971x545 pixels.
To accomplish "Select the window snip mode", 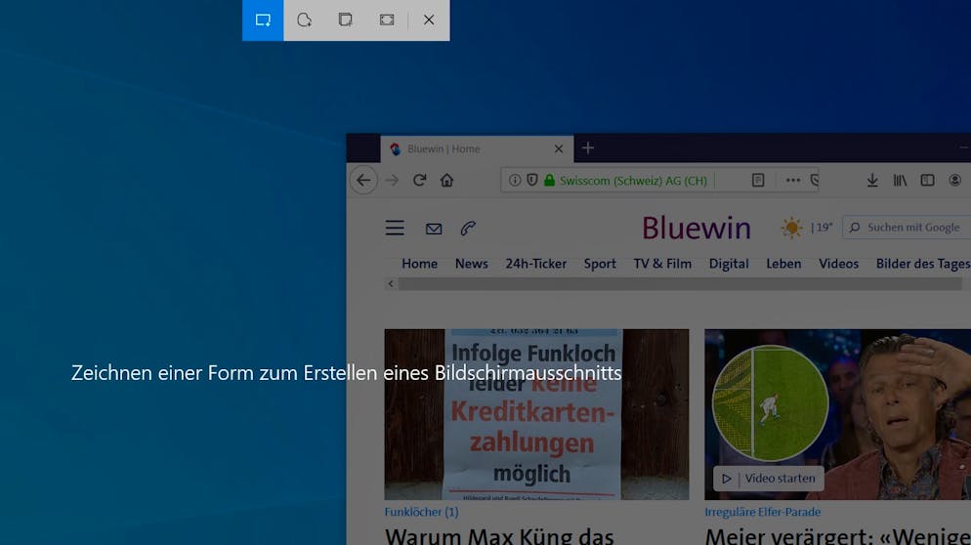I will (x=345, y=20).
